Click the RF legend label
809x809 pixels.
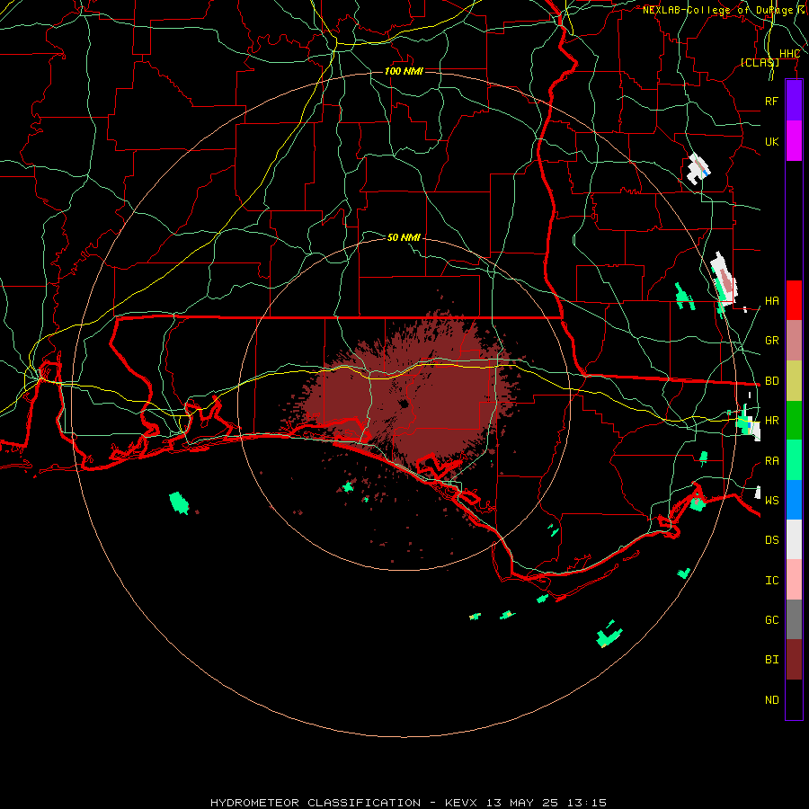pyautogui.click(x=771, y=101)
